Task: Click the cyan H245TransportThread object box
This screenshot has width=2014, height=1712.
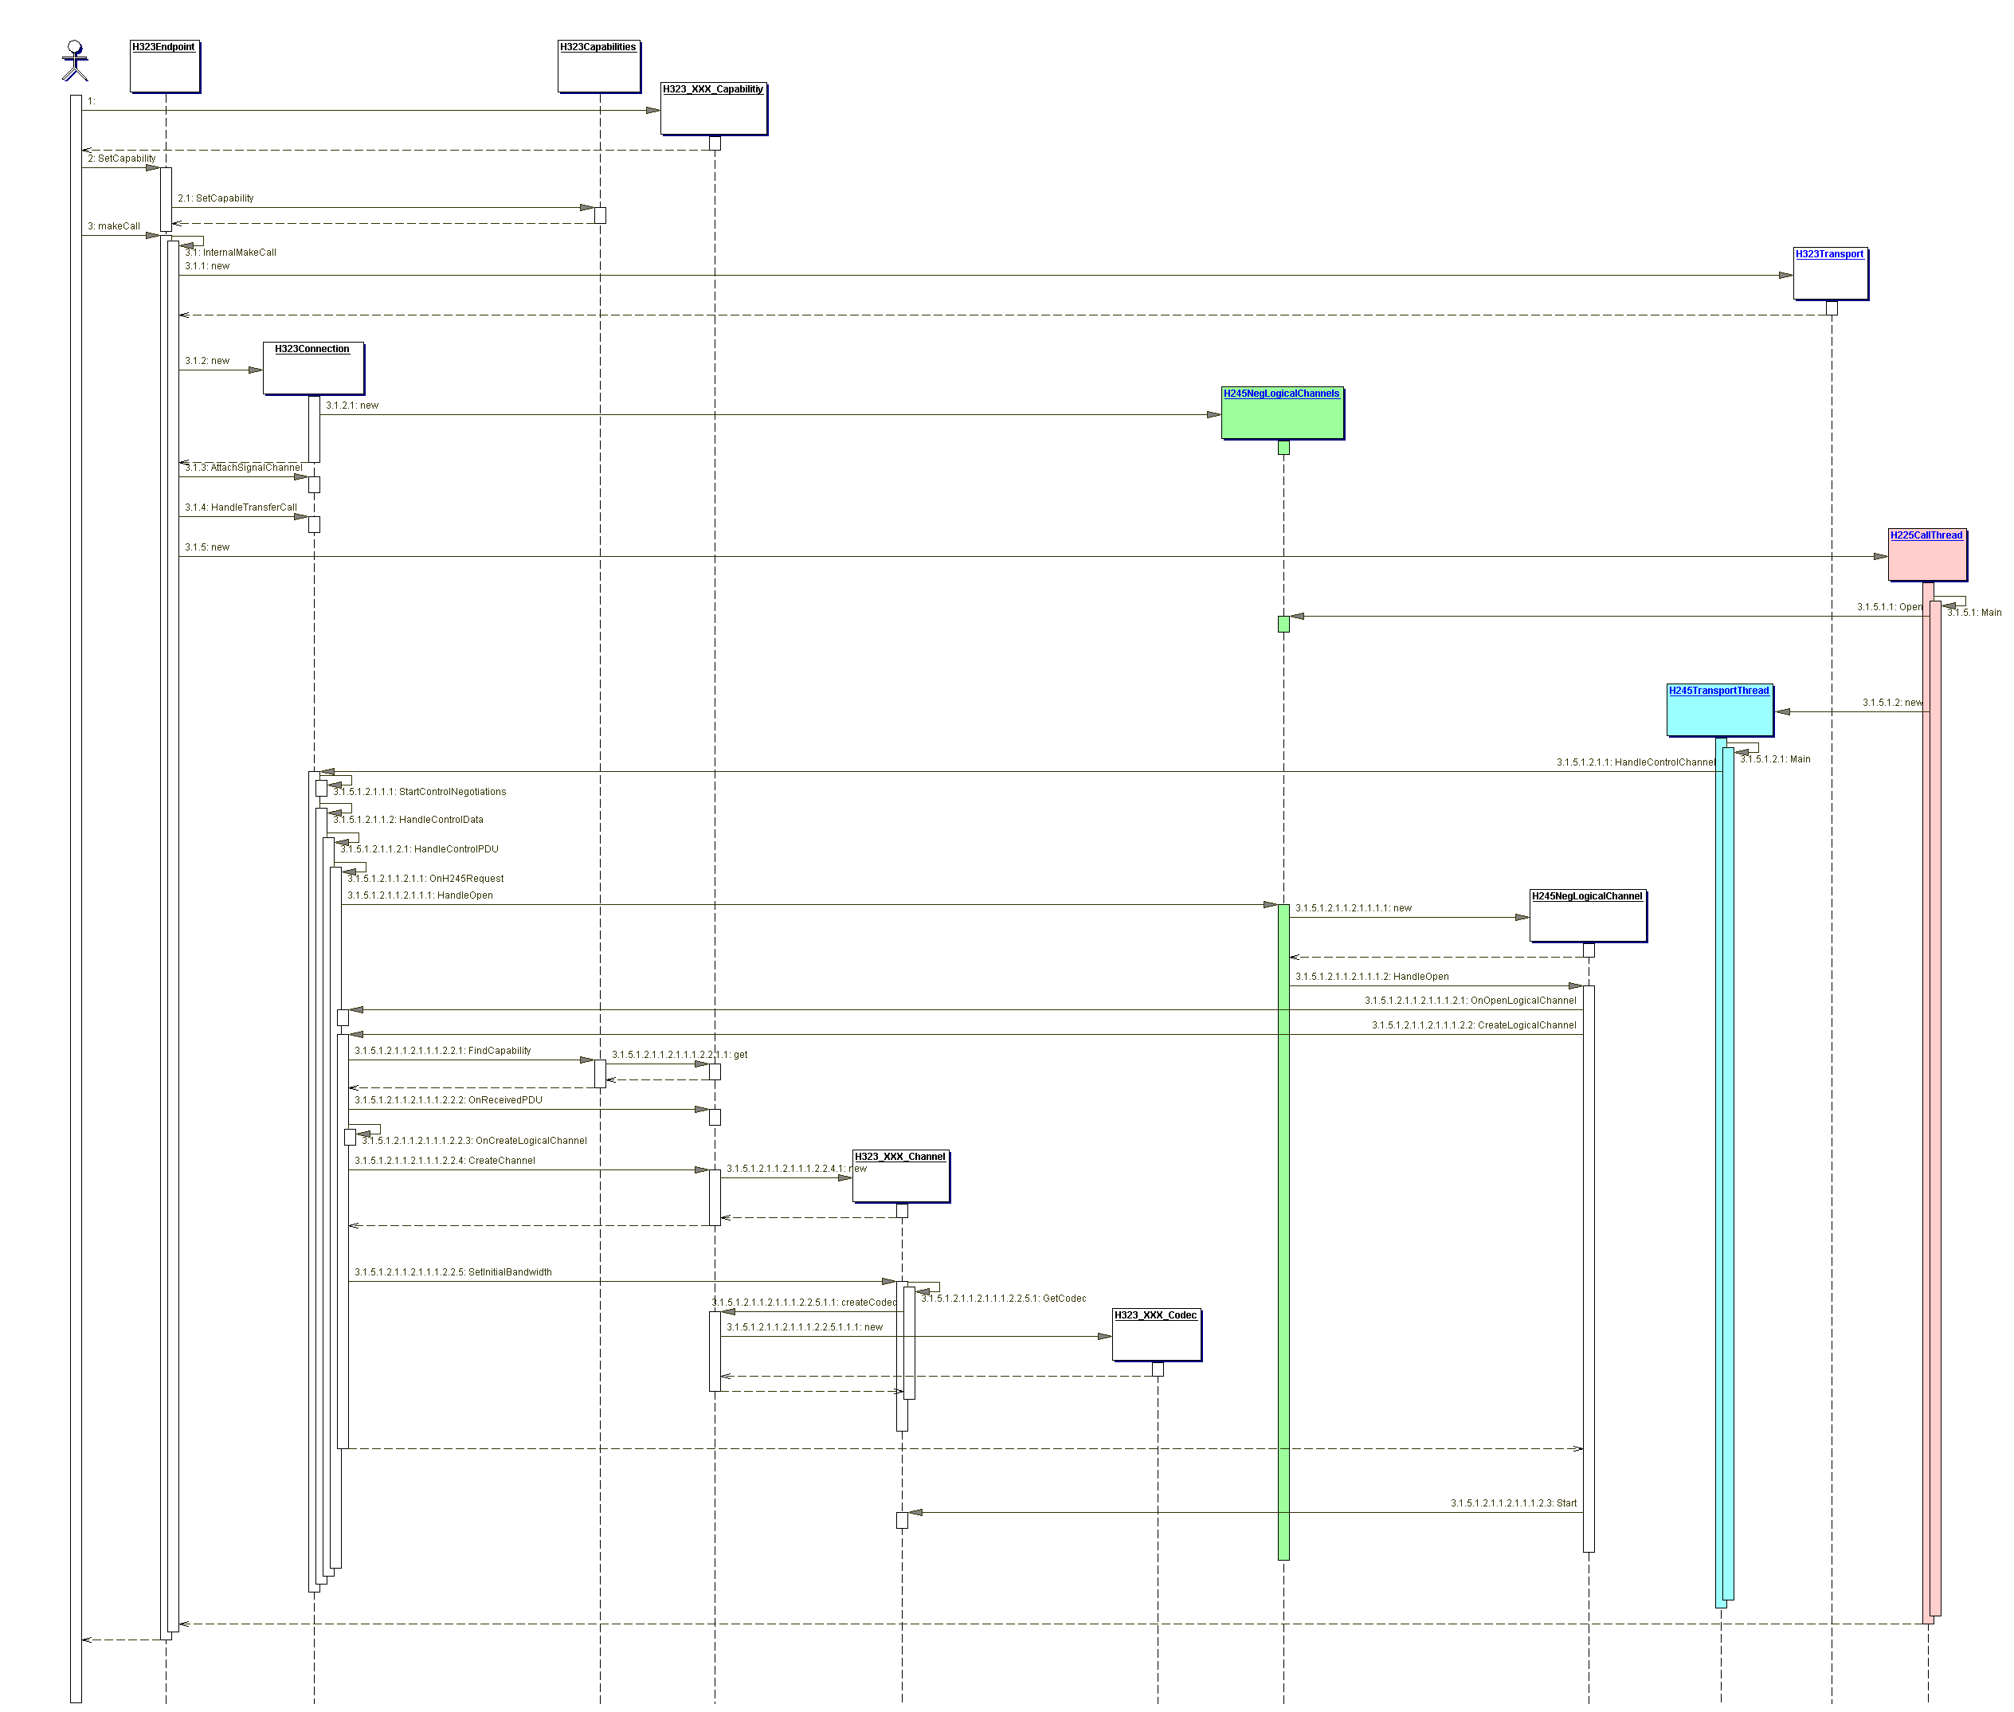Action: 1719,712
